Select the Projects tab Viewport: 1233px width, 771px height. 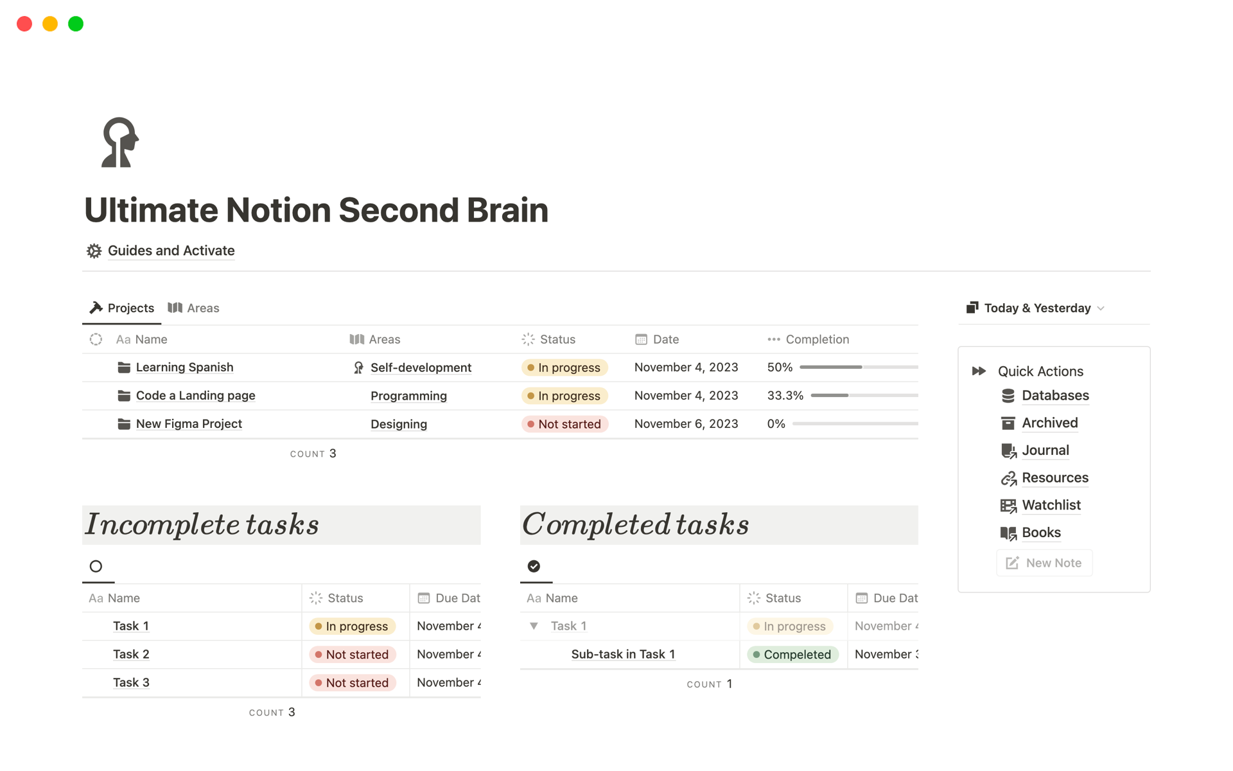point(122,308)
